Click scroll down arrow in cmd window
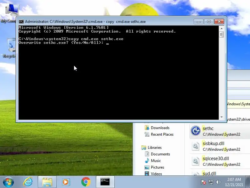Viewport: 250px width, 188px height. tap(221, 117)
